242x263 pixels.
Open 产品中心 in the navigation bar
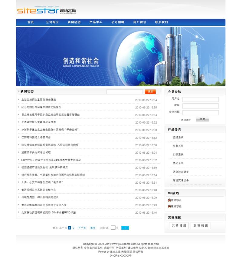click(x=96, y=22)
